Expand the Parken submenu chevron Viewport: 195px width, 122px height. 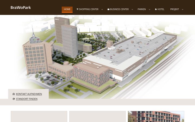click(149, 9)
